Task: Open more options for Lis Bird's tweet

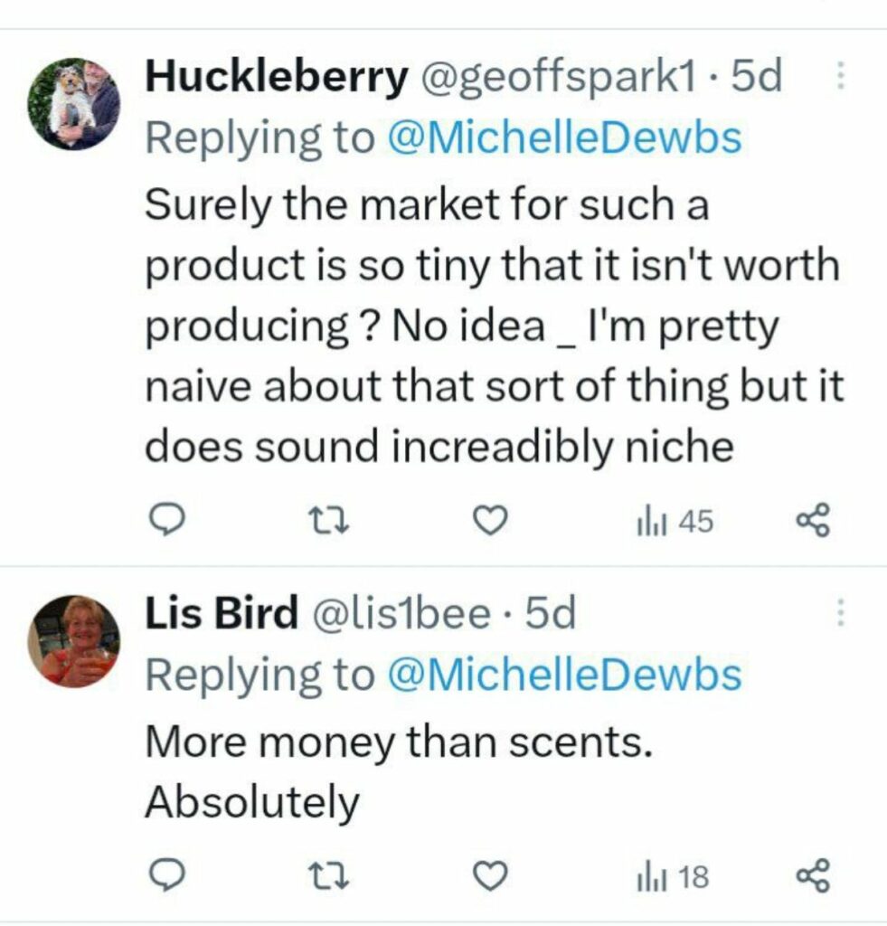Action: pyautogui.click(x=840, y=614)
